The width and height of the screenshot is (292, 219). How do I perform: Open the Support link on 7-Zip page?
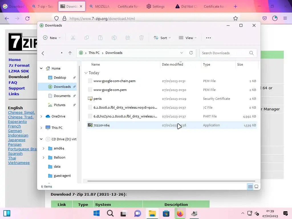(17, 88)
